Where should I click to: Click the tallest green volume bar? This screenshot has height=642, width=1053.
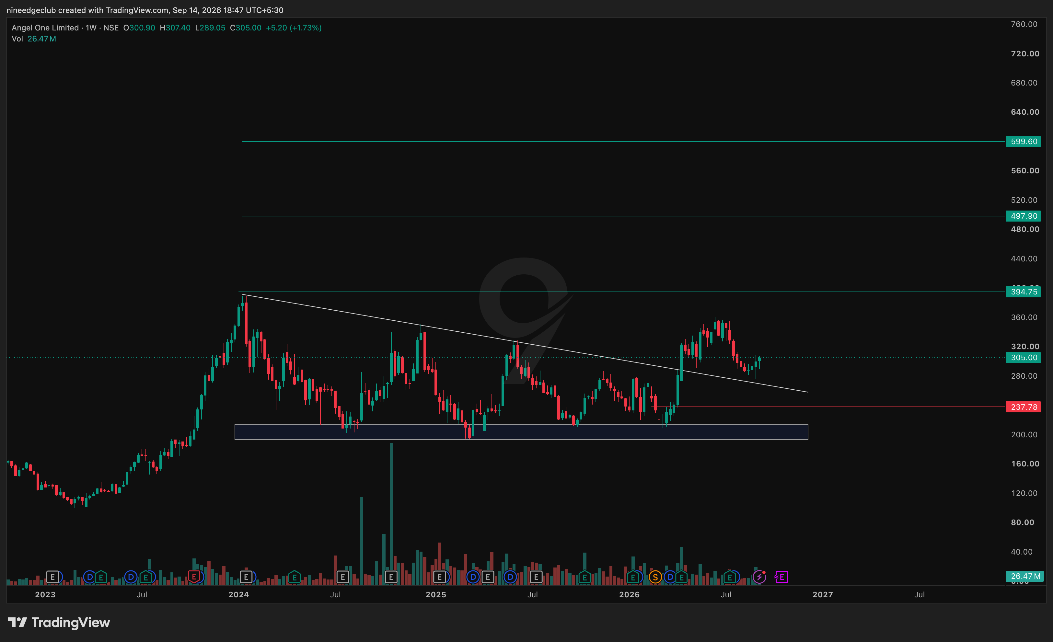(391, 514)
